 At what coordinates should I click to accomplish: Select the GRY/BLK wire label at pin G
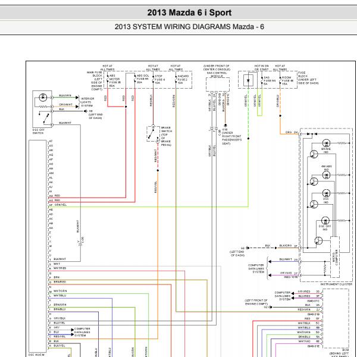tap(59, 318)
